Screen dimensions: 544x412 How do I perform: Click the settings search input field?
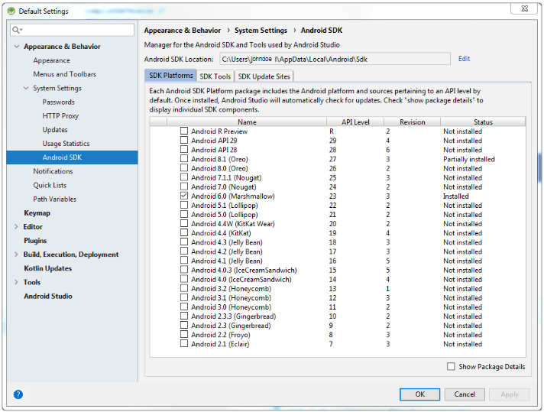tap(72, 30)
